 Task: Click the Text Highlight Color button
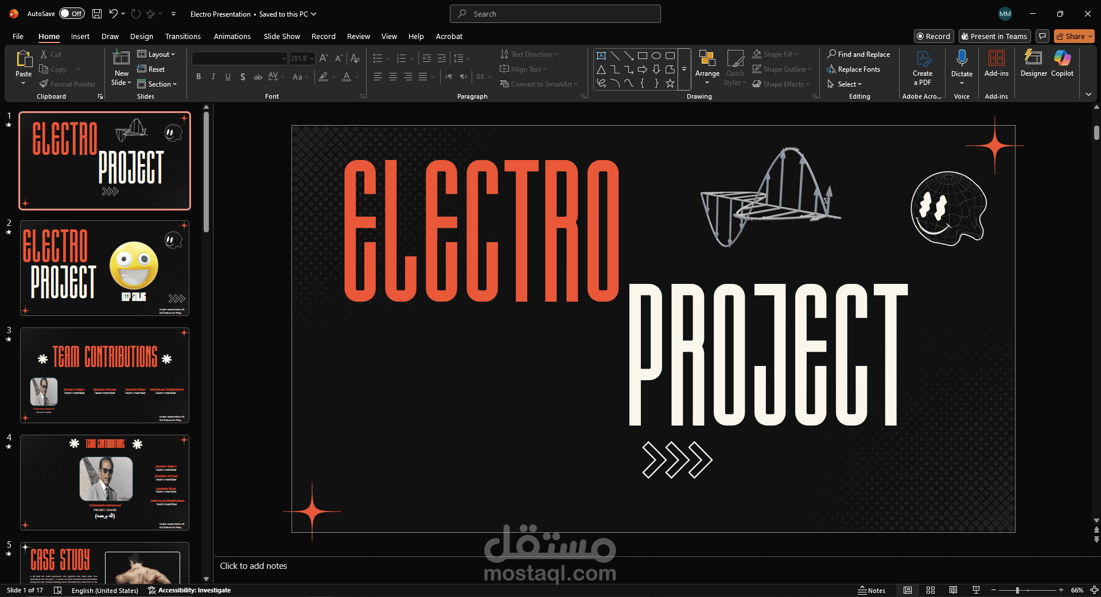coord(324,76)
